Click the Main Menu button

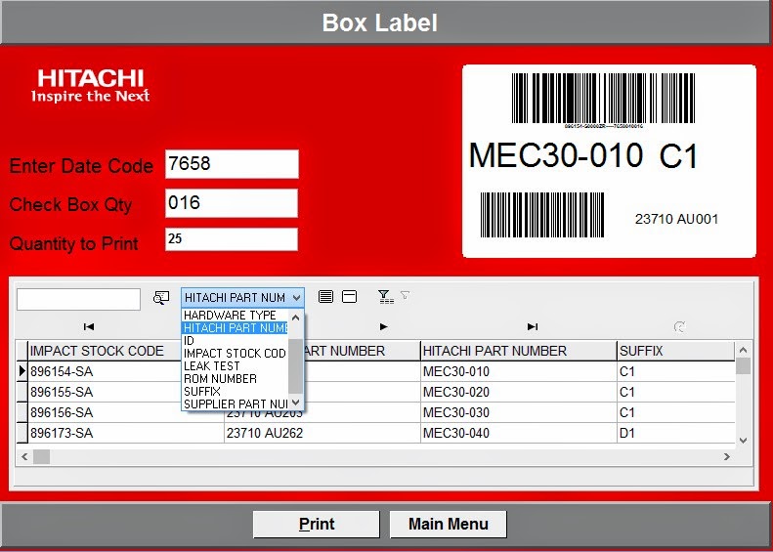pos(449,524)
